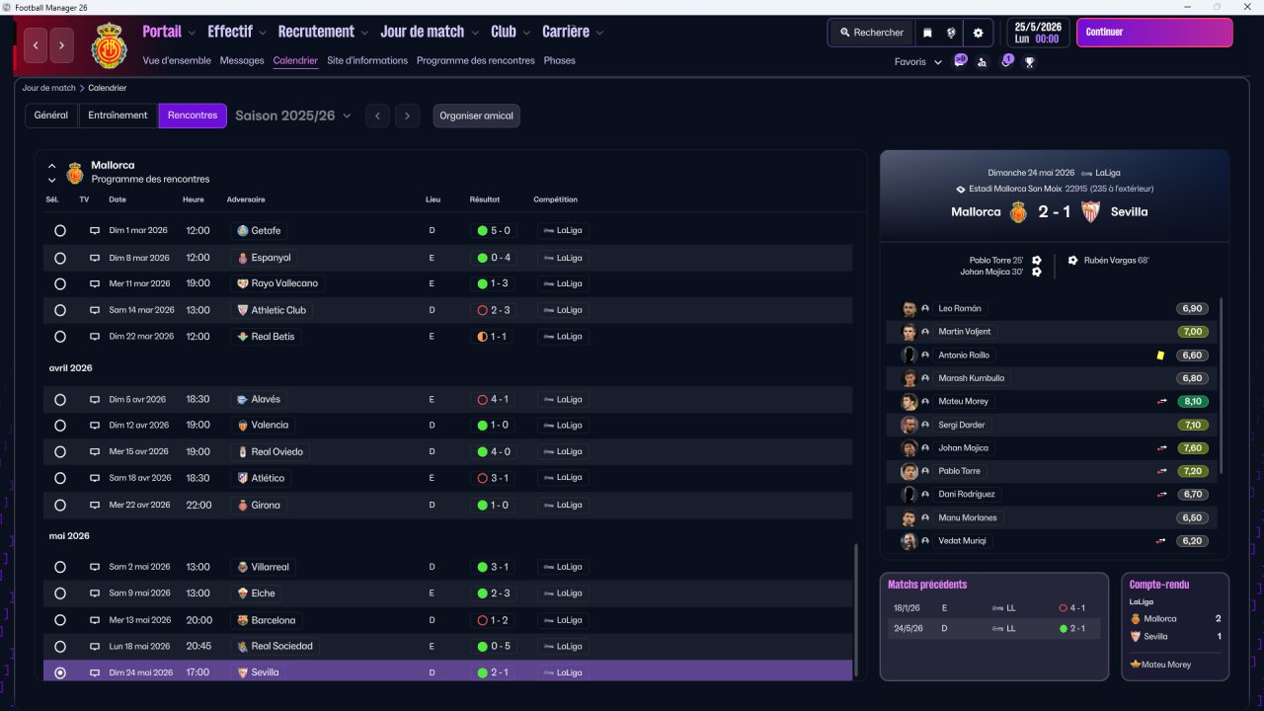Click the Valencia club badge
This screenshot has width=1264, height=711.
(243, 426)
